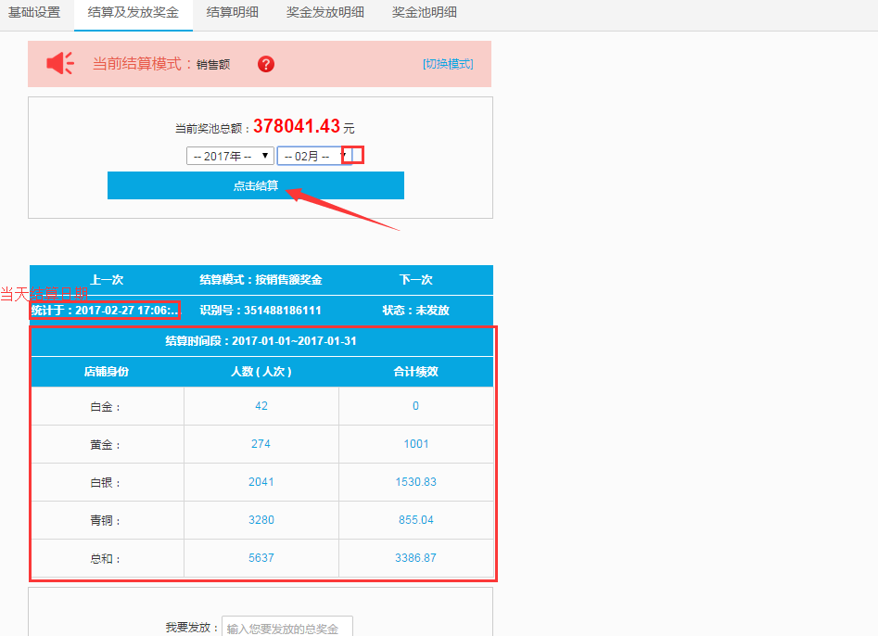Click the megaphone announcement icon

tap(60, 63)
